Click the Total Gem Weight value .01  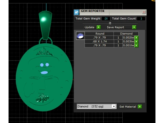click(106, 19)
